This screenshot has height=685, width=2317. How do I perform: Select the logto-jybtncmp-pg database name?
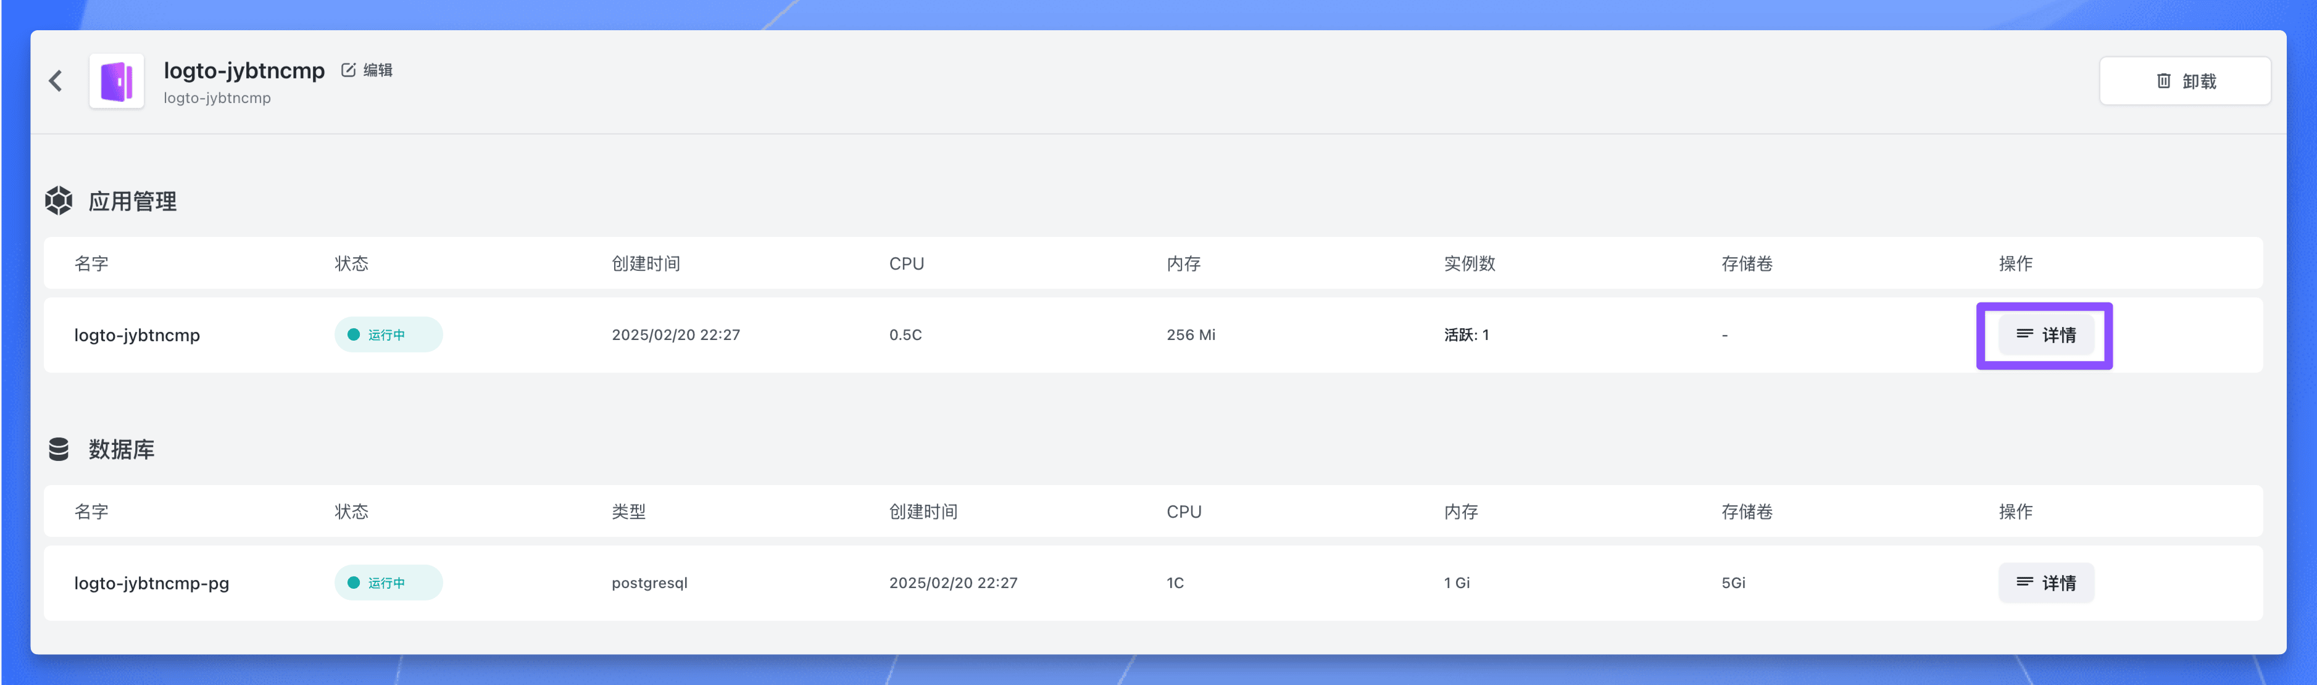point(151,583)
